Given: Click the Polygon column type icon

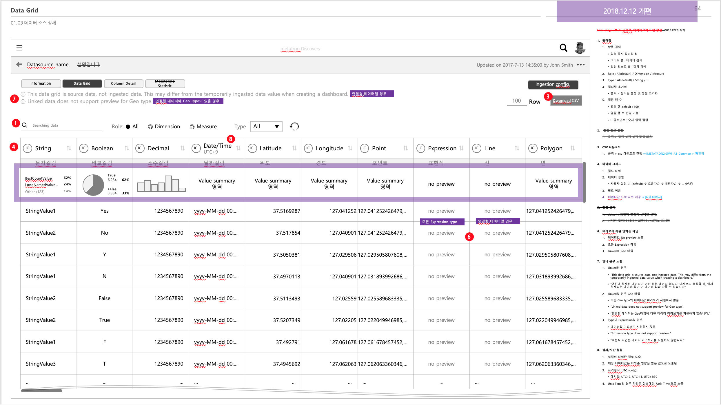Looking at the screenshot, I should [533, 148].
